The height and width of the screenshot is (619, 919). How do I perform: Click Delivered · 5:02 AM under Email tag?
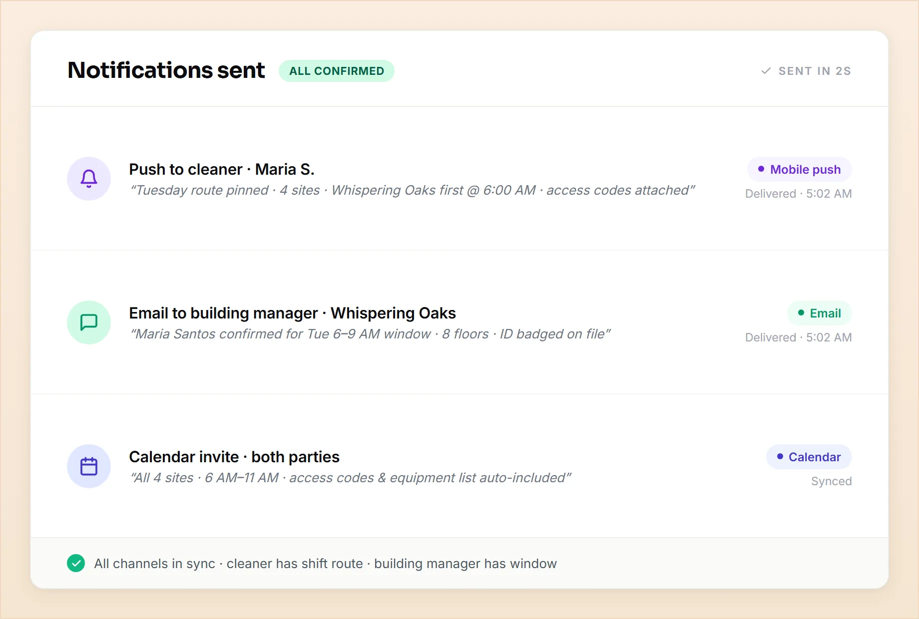click(x=798, y=337)
